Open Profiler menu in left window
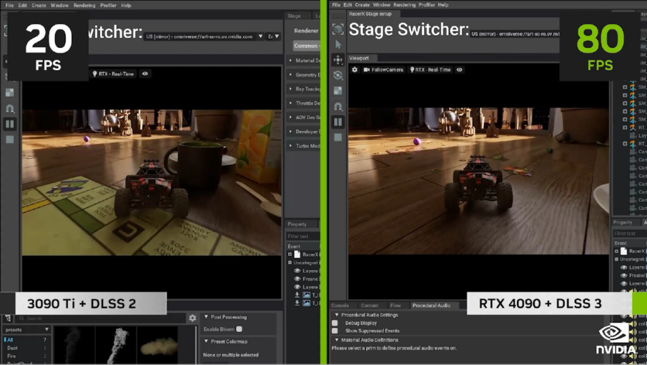The height and width of the screenshot is (365, 647). [108, 5]
